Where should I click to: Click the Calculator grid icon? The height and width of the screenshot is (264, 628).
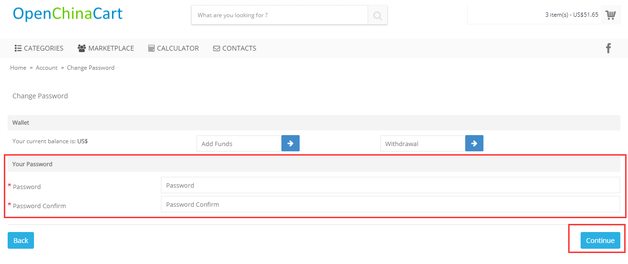click(x=151, y=48)
